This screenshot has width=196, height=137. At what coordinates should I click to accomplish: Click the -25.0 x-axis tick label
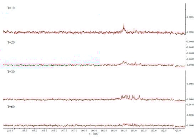178,131
